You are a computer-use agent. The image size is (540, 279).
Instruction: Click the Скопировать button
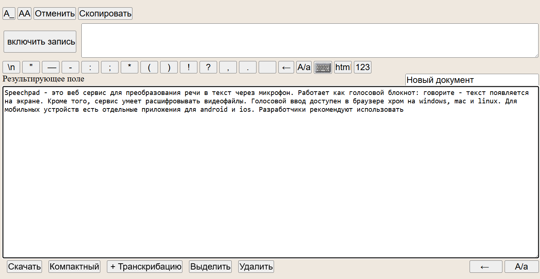105,14
